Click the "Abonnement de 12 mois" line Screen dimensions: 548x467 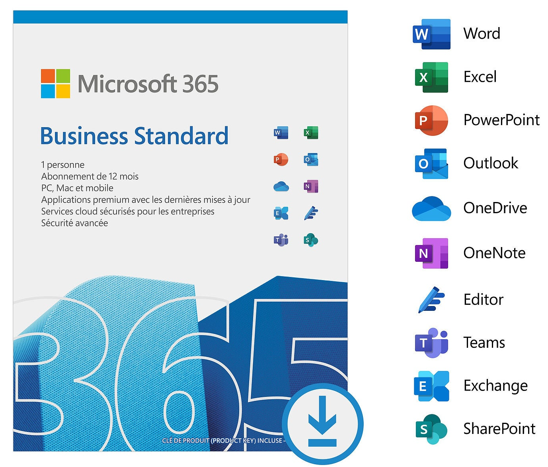click(90, 176)
